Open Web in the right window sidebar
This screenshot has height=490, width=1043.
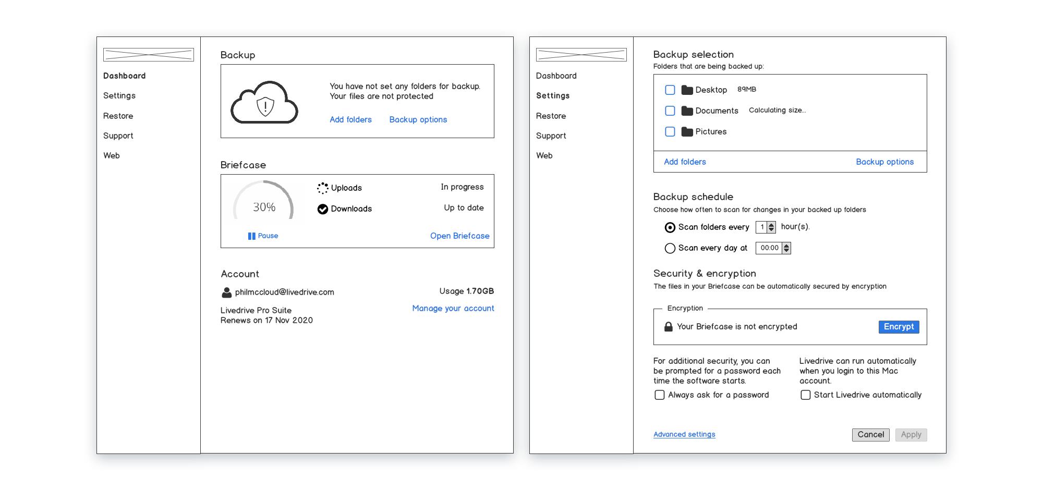click(544, 156)
